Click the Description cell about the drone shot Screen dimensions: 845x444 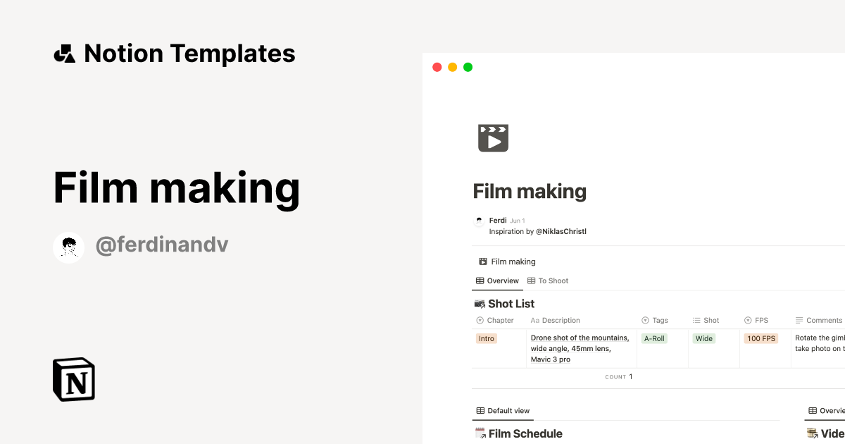point(580,348)
